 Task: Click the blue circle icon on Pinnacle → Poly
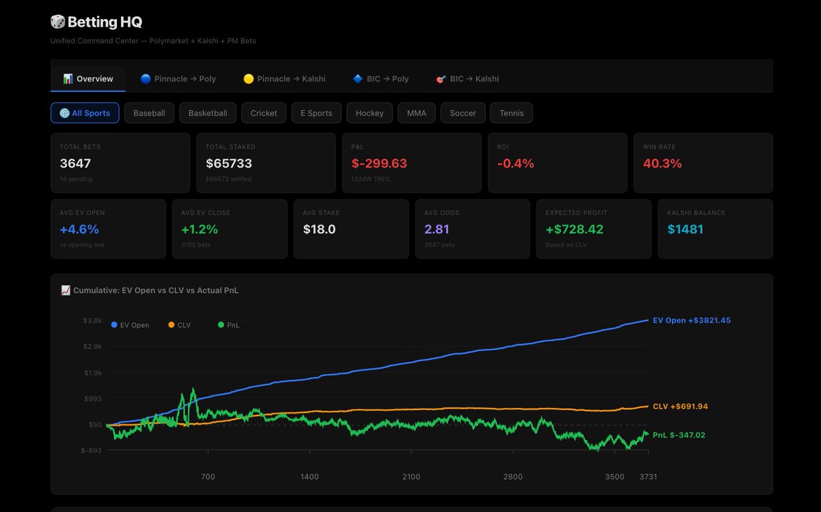click(x=145, y=79)
